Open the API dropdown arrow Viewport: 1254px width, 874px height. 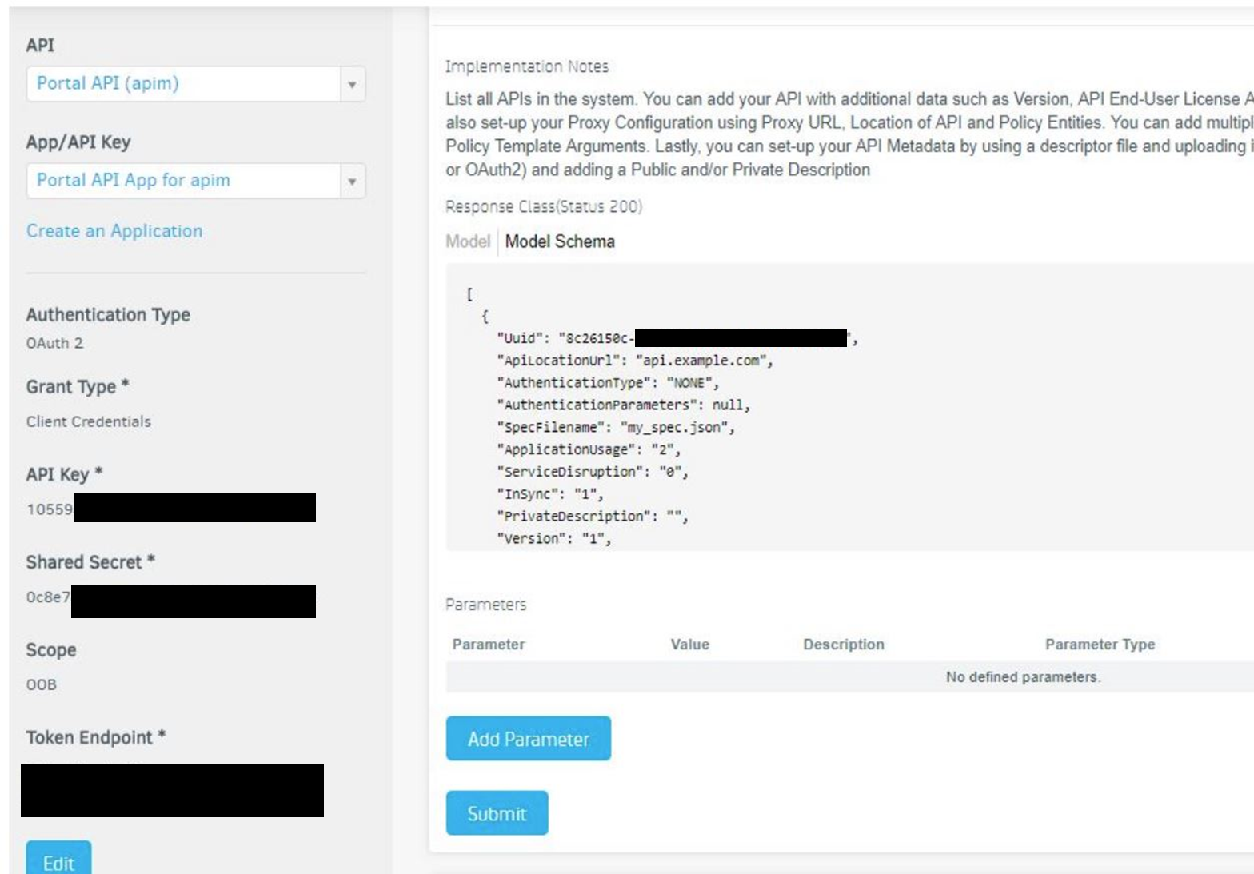[352, 84]
